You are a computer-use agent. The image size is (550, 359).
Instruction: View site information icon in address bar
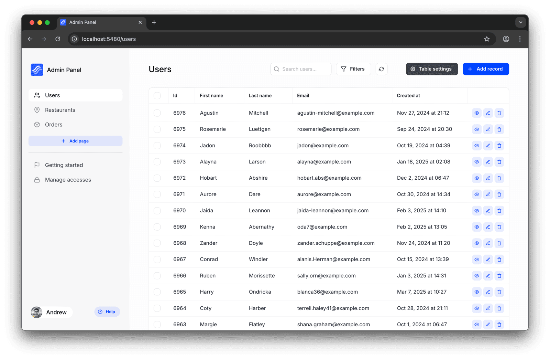point(74,39)
